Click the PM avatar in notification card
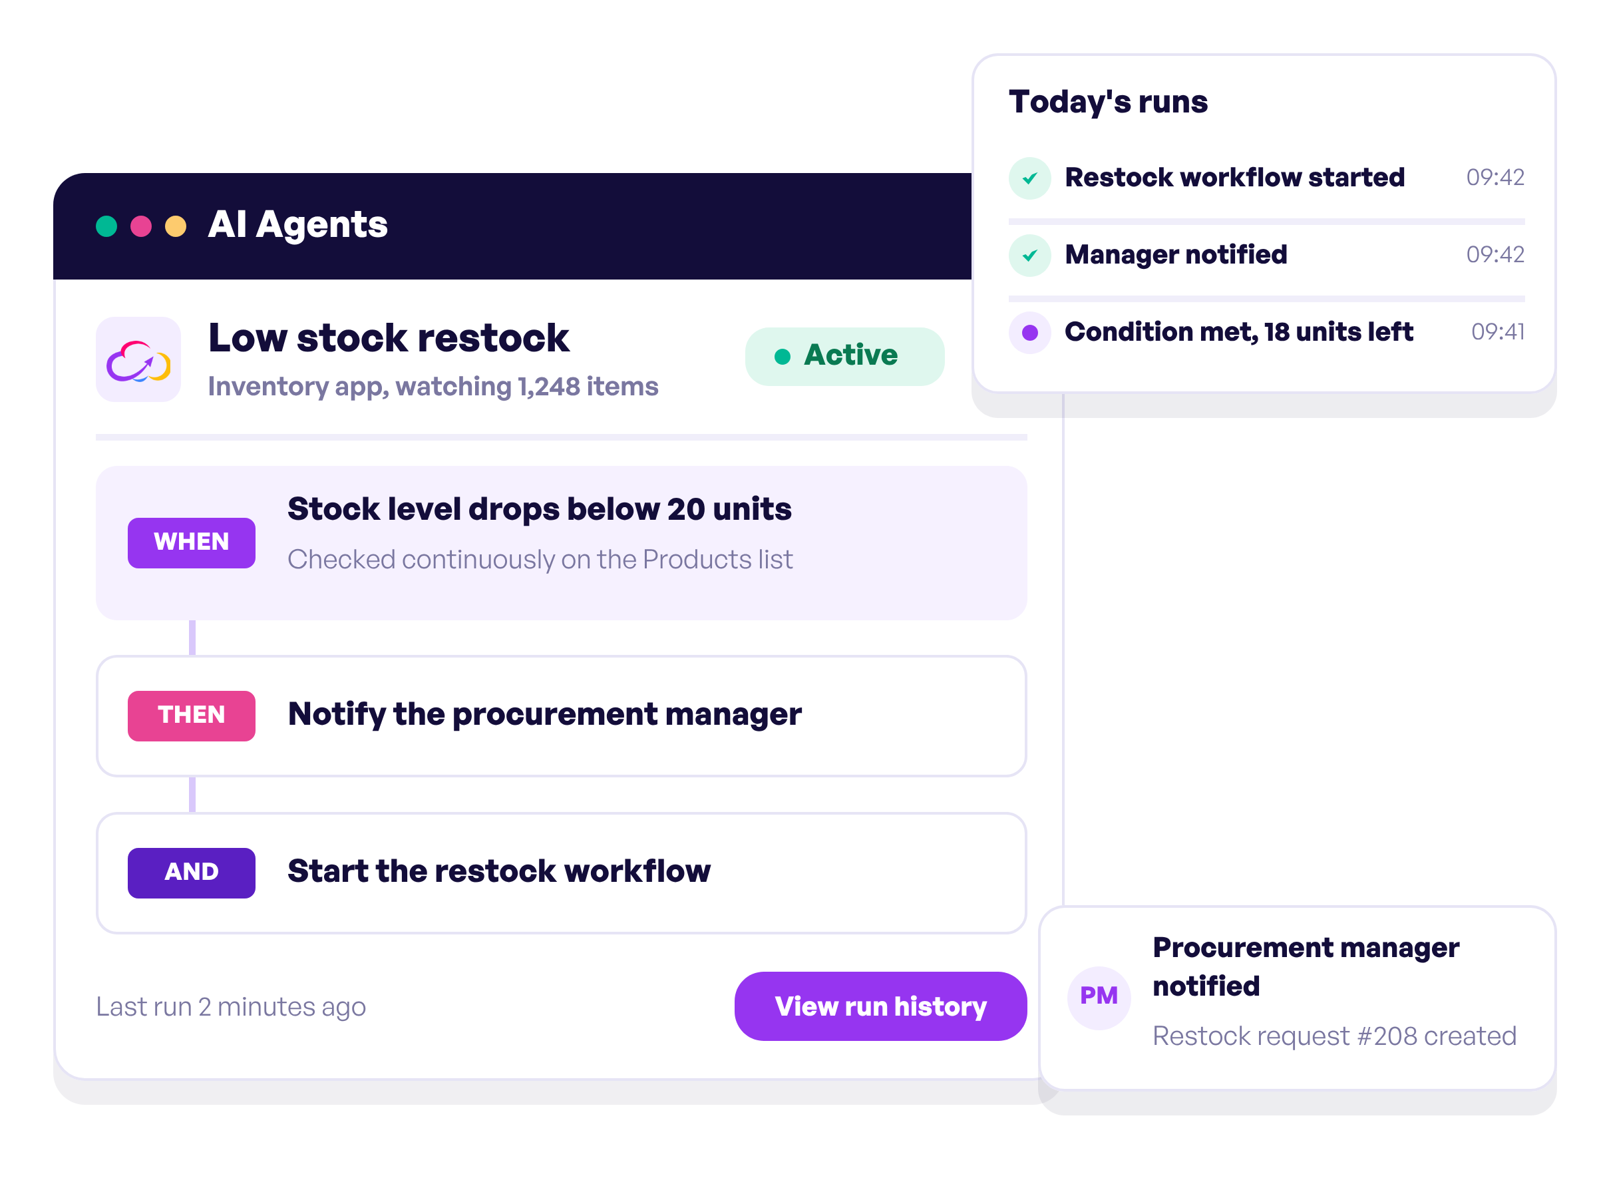The width and height of the screenshot is (1597, 1198). pyautogui.click(x=1099, y=997)
